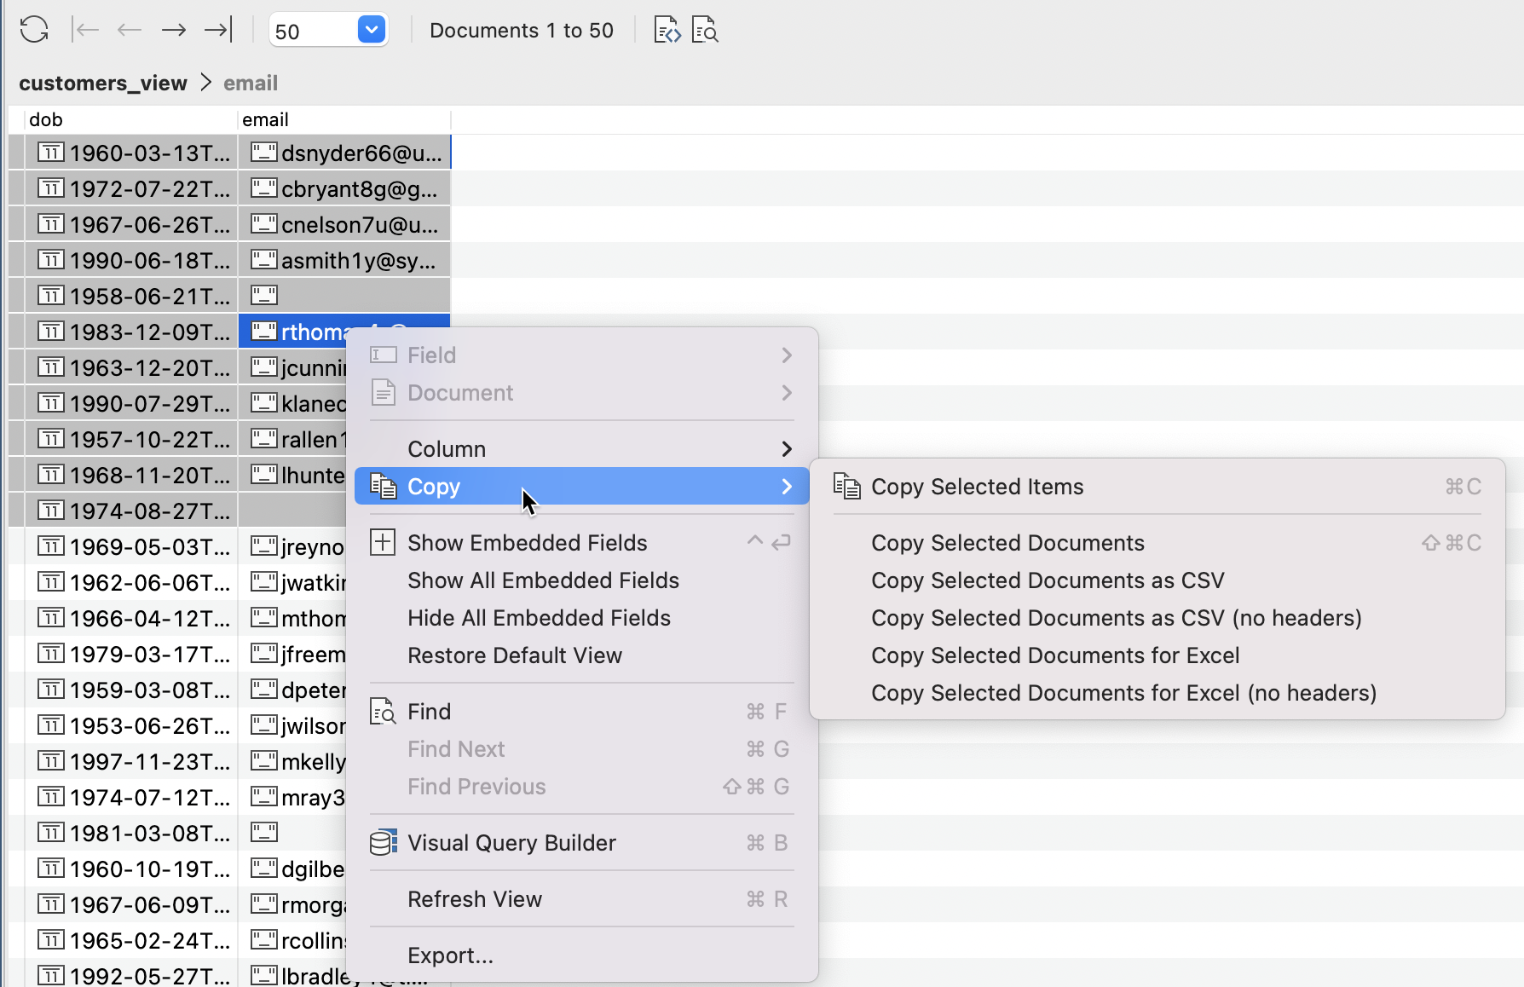Open the JSON view toolbar icon
The height and width of the screenshot is (987, 1524).
pyautogui.click(x=667, y=30)
